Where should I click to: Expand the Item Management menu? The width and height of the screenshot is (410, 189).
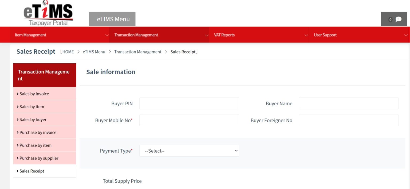tap(59, 35)
